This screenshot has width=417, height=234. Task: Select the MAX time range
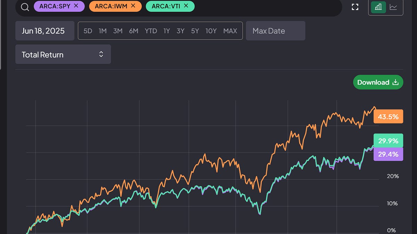[x=230, y=31]
